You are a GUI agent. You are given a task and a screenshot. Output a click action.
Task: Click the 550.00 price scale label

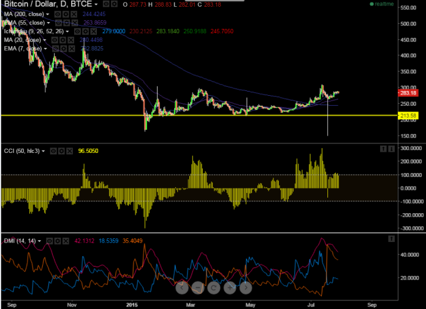tap(408, 8)
